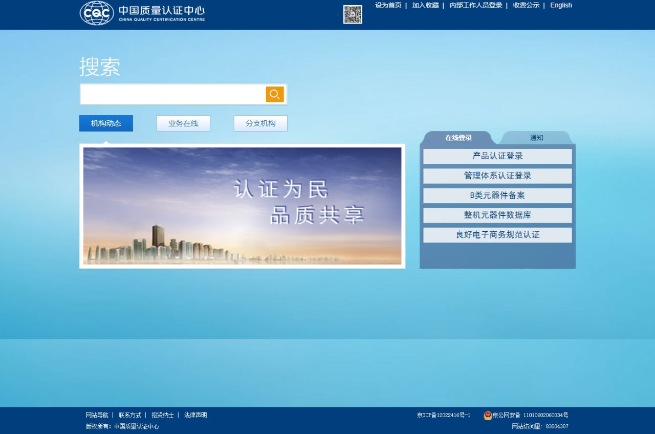Screen dimensions: 655x434
Task: Select the 在线登录 tab
Action: (x=457, y=137)
